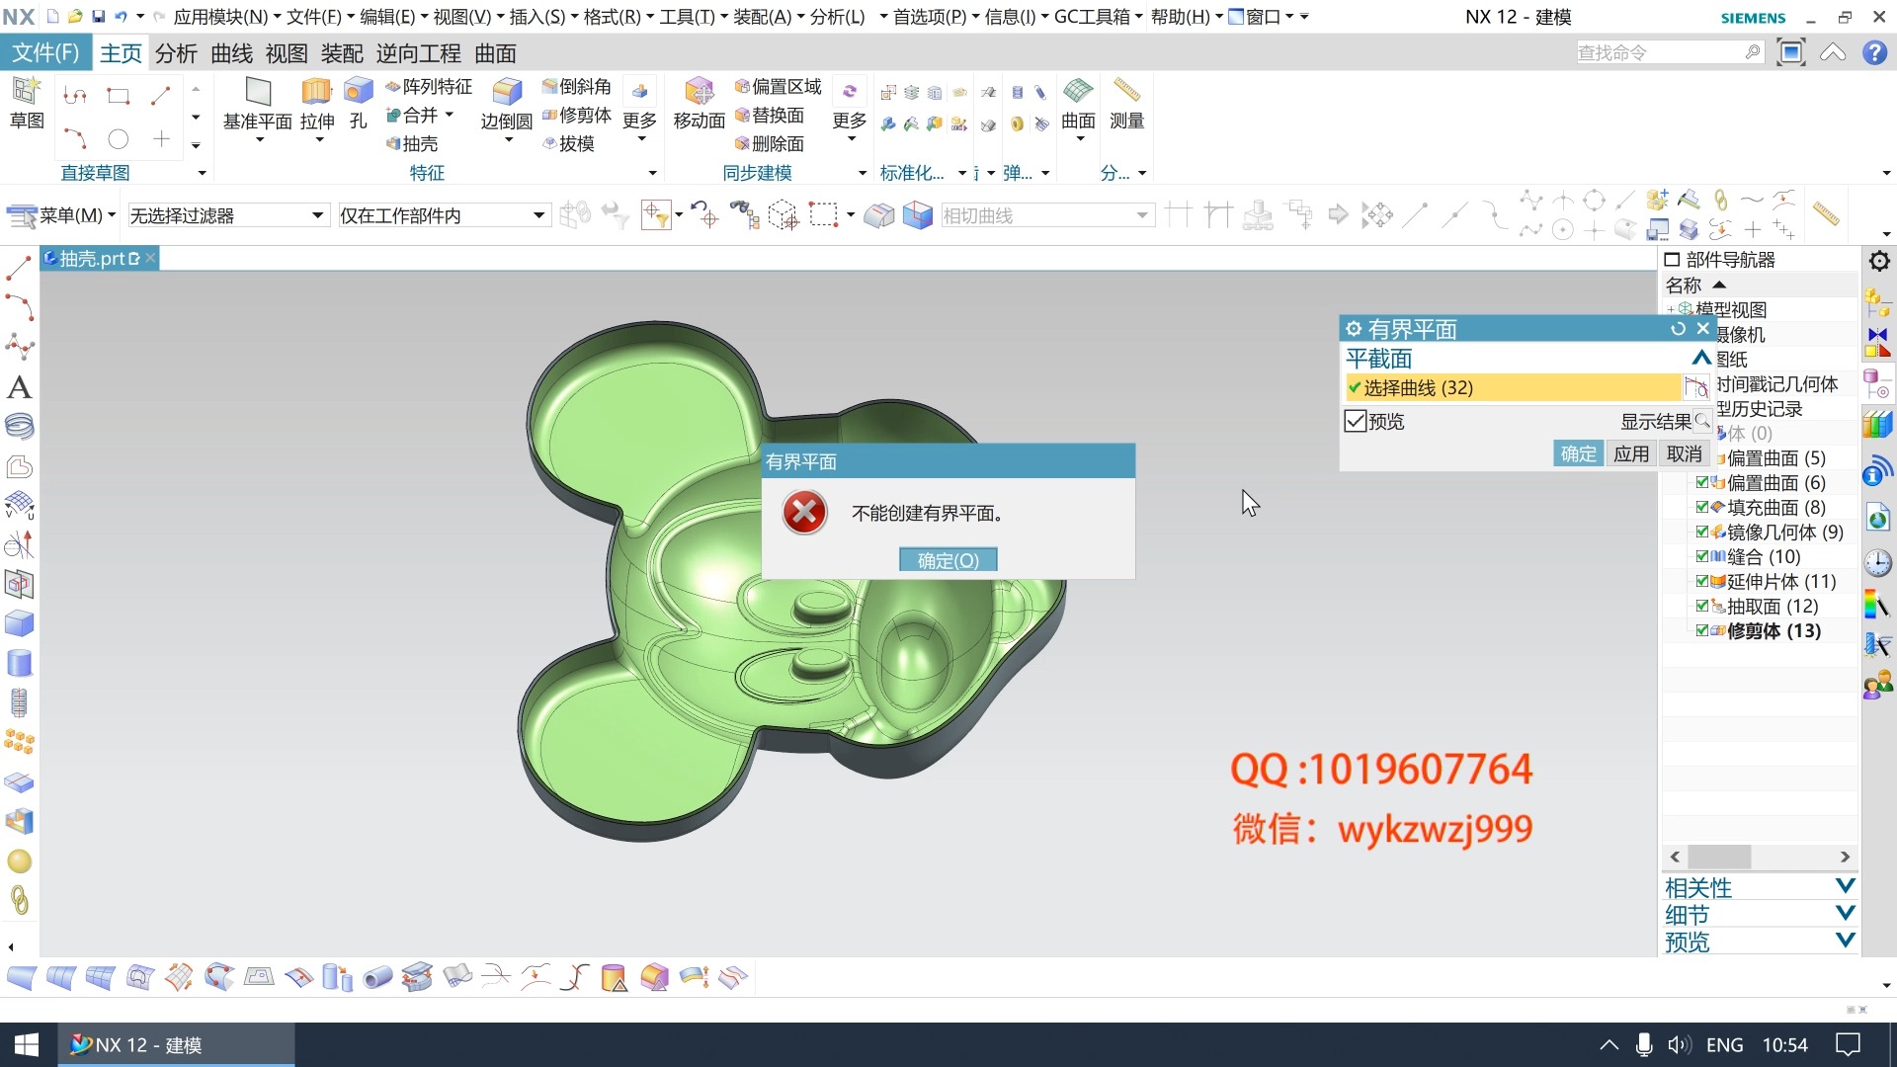
Task: Open the 相切曲线 curve rule dropdown
Action: [1141, 214]
